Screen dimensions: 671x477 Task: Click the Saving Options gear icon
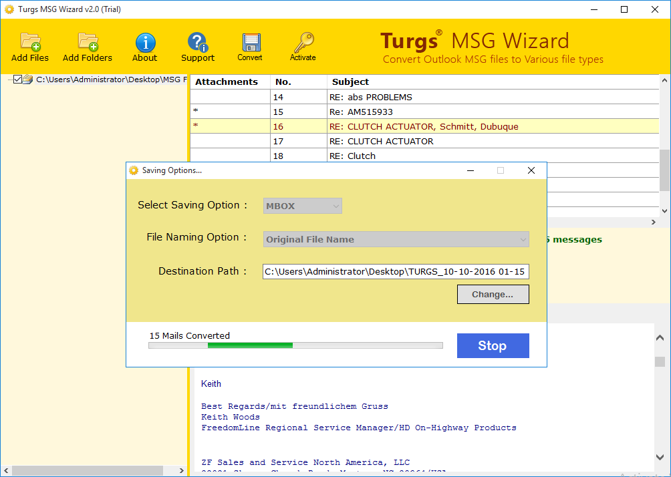(134, 170)
